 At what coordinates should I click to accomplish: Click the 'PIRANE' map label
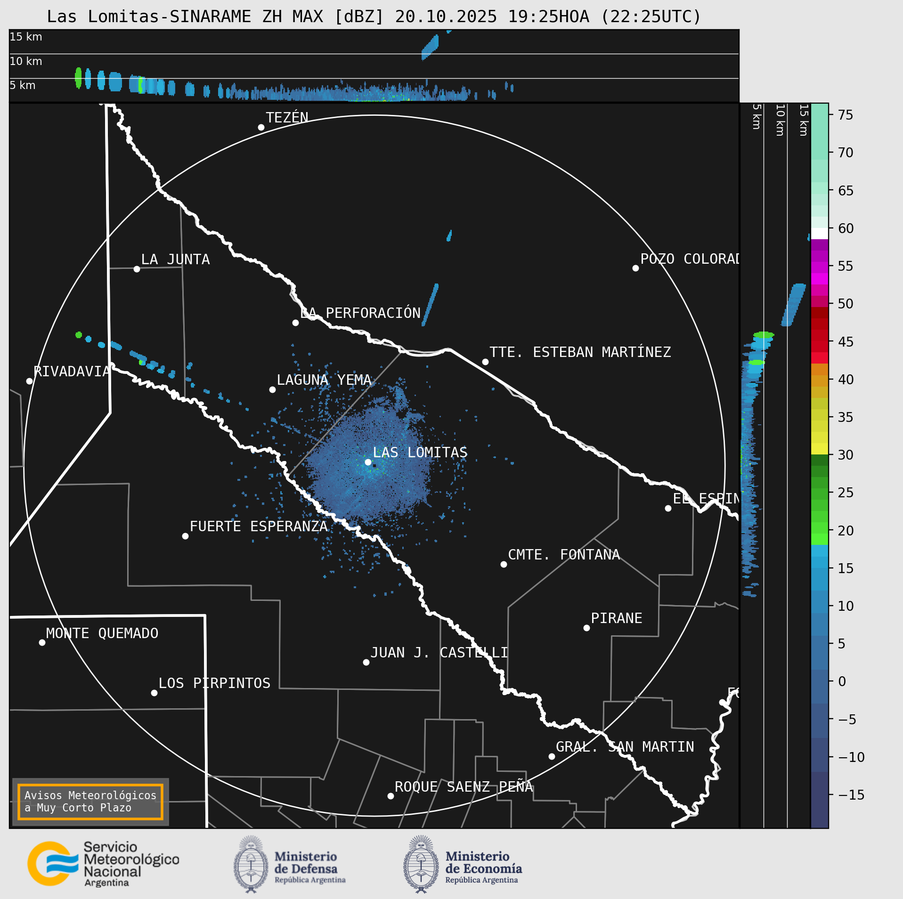[x=617, y=618]
